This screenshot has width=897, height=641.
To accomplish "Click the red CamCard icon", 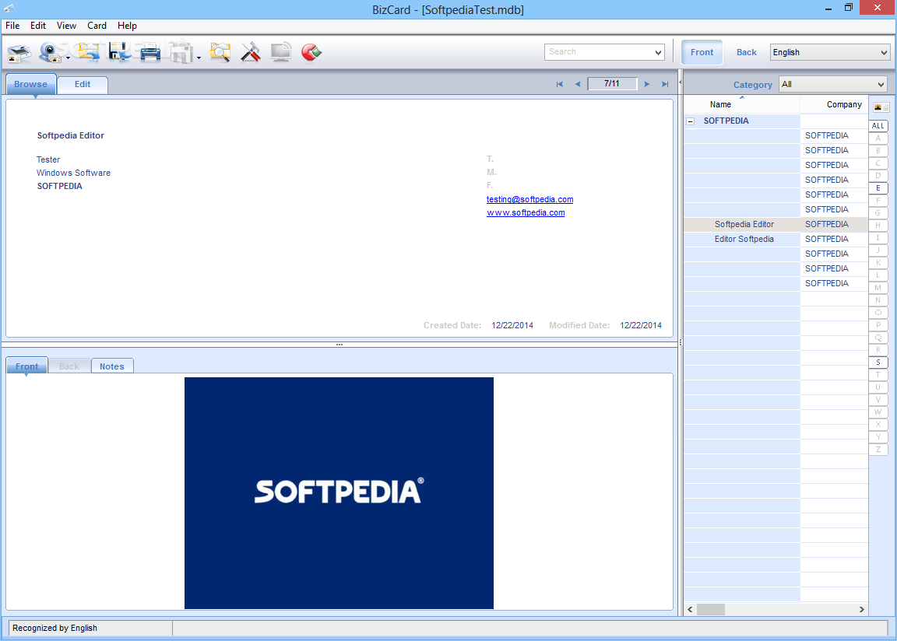I will [x=311, y=53].
